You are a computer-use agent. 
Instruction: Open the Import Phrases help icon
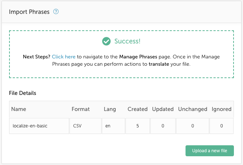click(56, 12)
